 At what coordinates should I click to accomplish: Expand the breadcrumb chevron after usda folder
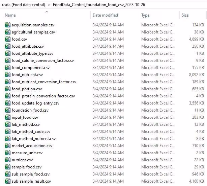point(49,5)
